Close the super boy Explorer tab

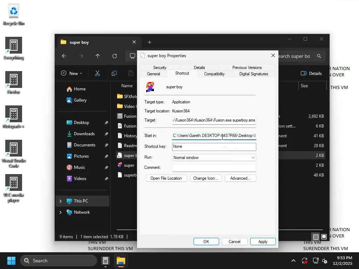[x=134, y=42]
